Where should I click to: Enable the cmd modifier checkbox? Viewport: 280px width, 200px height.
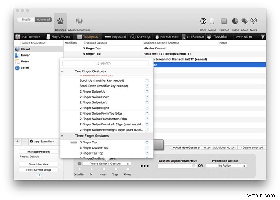click(x=128, y=169)
